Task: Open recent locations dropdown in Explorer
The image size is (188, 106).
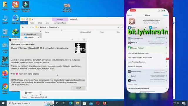Action: point(30,27)
